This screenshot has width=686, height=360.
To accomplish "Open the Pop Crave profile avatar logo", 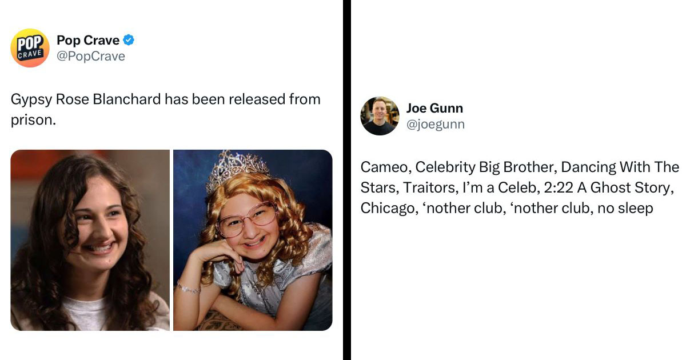I will pos(30,48).
